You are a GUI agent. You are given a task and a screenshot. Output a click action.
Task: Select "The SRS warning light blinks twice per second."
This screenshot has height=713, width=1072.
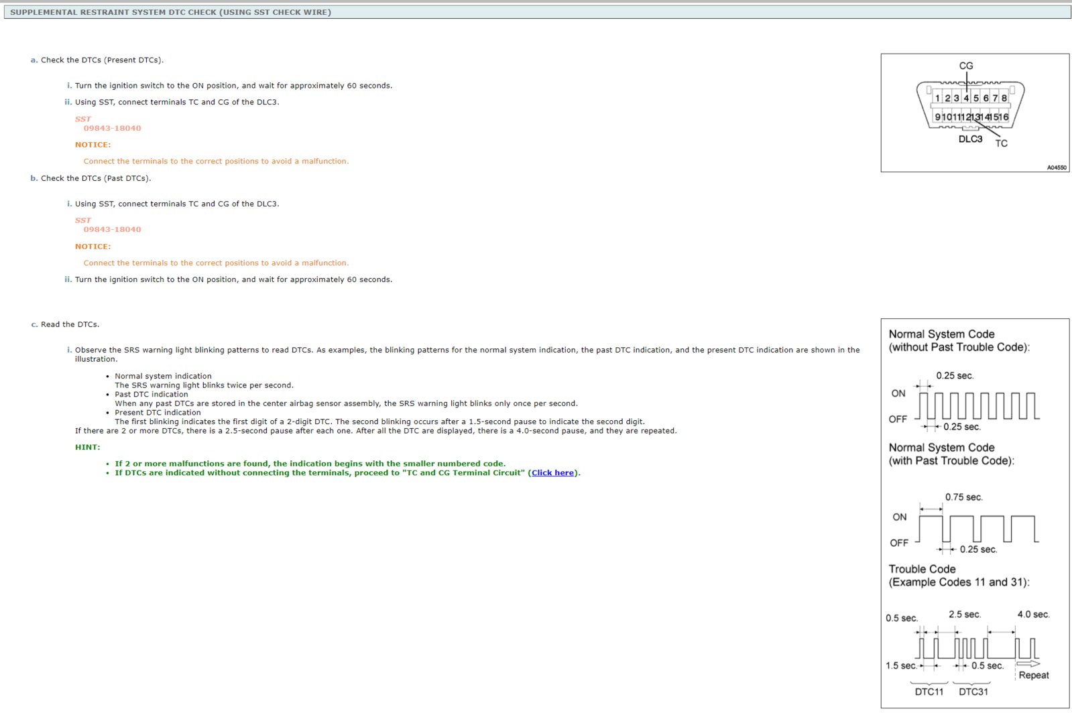click(204, 385)
